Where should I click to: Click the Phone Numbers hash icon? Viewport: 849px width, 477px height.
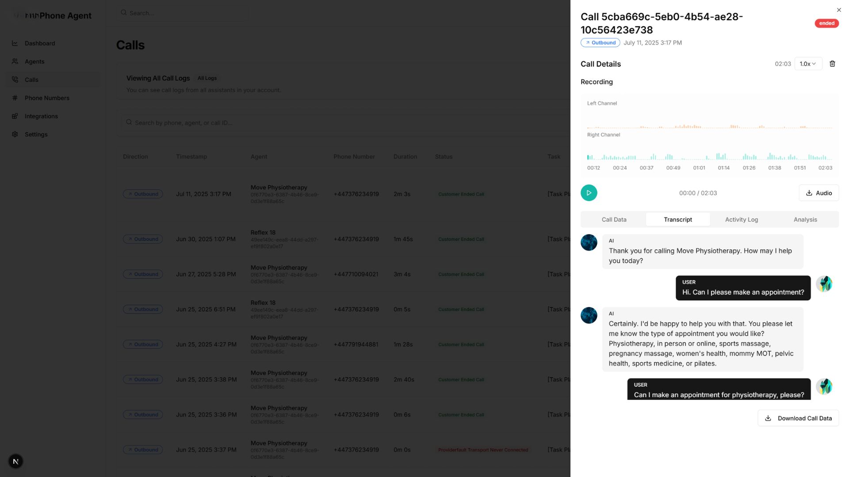point(15,98)
